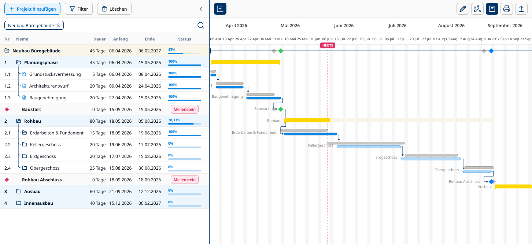Click the Baustart milestone diamond icon in table
Screen dimensions: 532x244
click(x=7, y=109)
